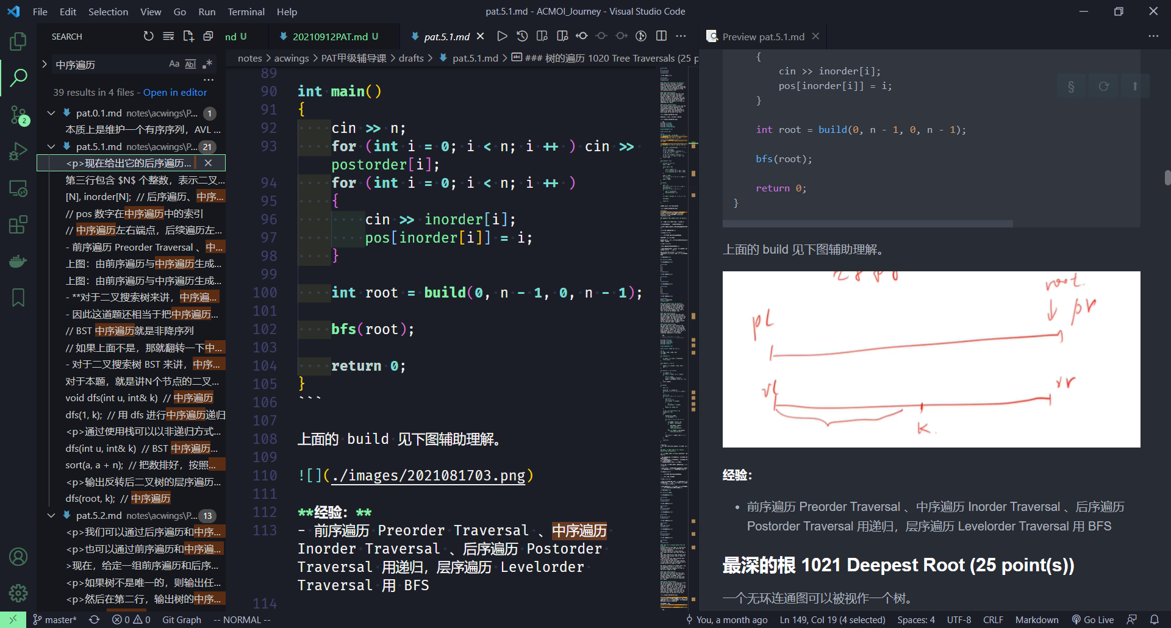Collapse pat.5.1.md search results

click(51, 146)
